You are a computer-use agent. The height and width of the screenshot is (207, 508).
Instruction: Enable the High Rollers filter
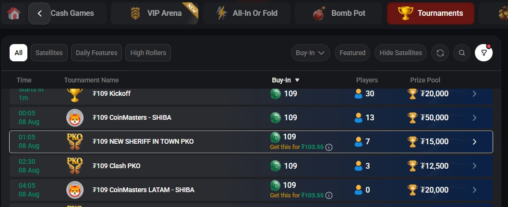[148, 53]
